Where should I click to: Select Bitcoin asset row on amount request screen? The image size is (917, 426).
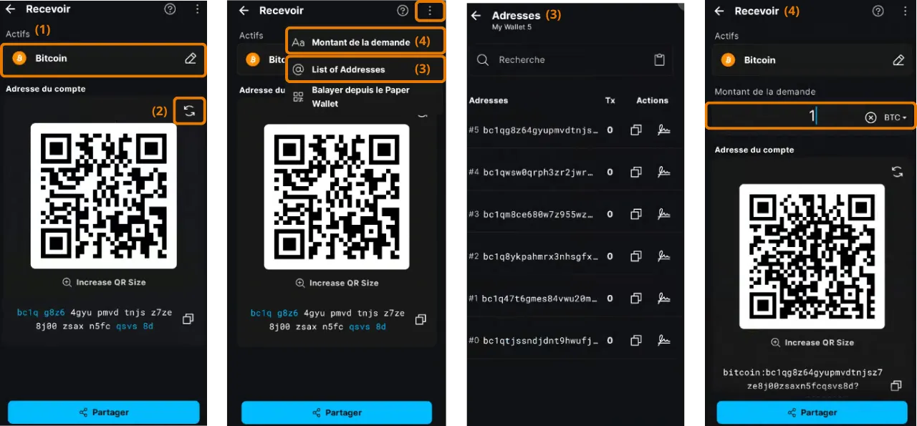click(812, 60)
